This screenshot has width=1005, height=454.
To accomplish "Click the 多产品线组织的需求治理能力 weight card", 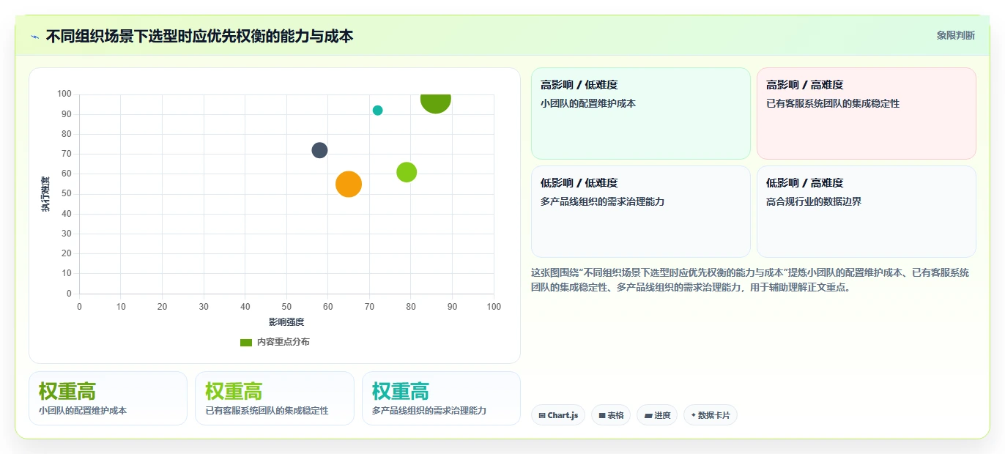I will pos(441,398).
